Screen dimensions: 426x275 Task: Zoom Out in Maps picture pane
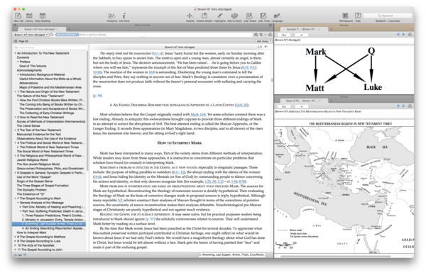point(284,106)
